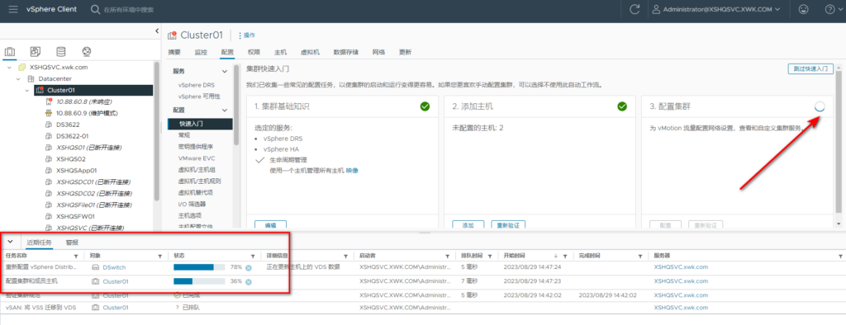Filter the 状态 column
The width and height of the screenshot is (846, 325).
(253, 256)
